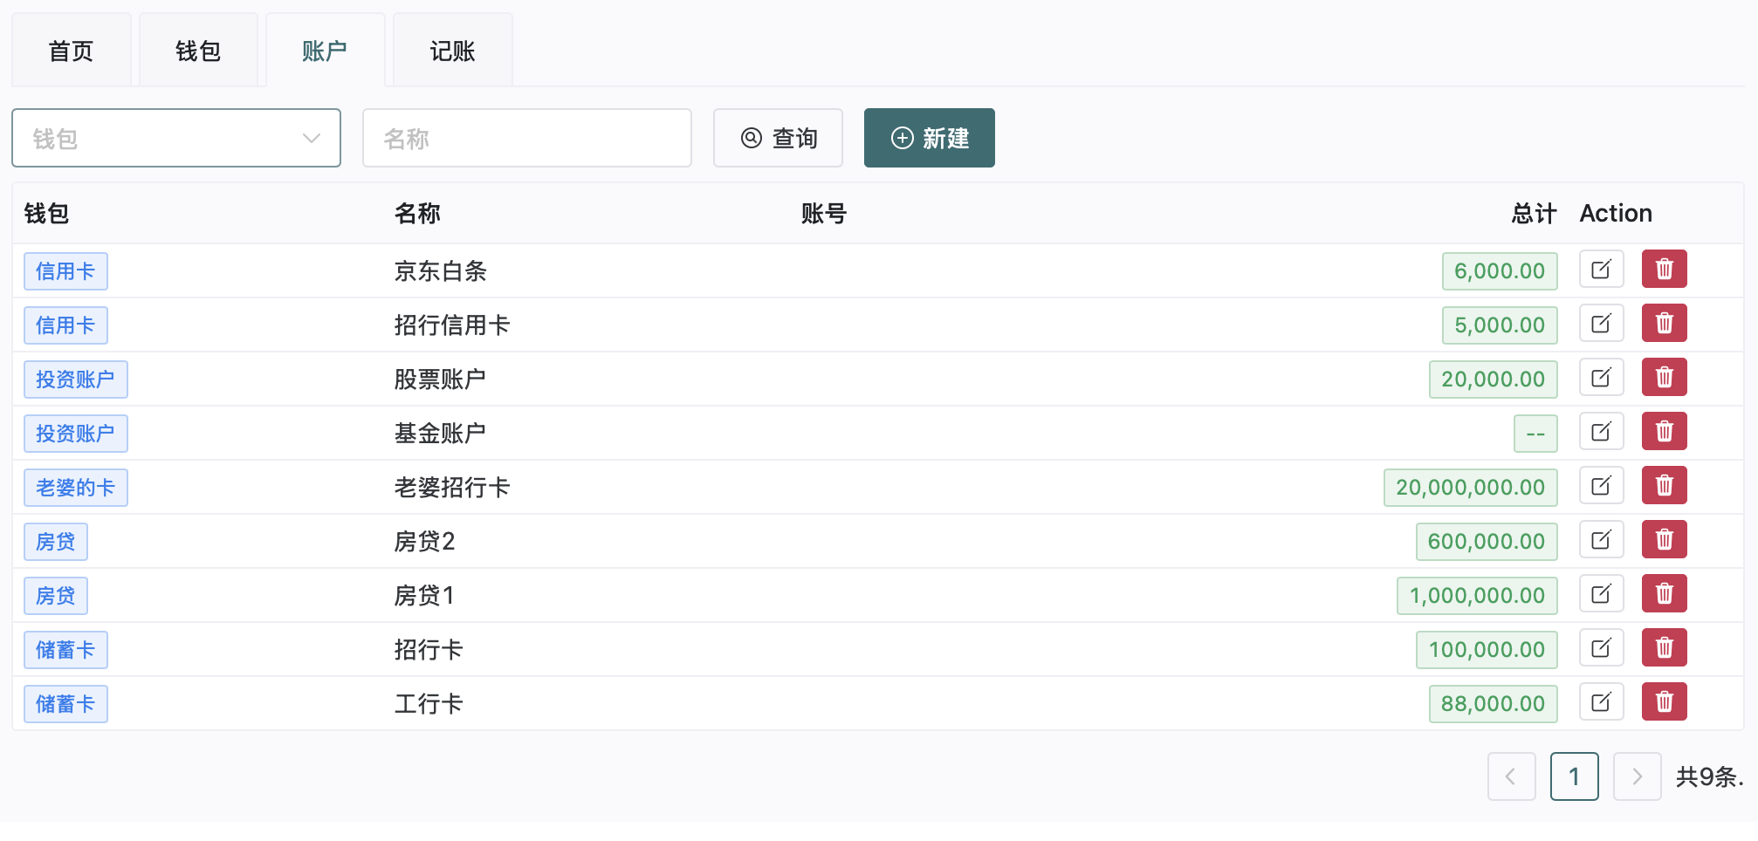Edit the 房贷2 account row

1601,540
